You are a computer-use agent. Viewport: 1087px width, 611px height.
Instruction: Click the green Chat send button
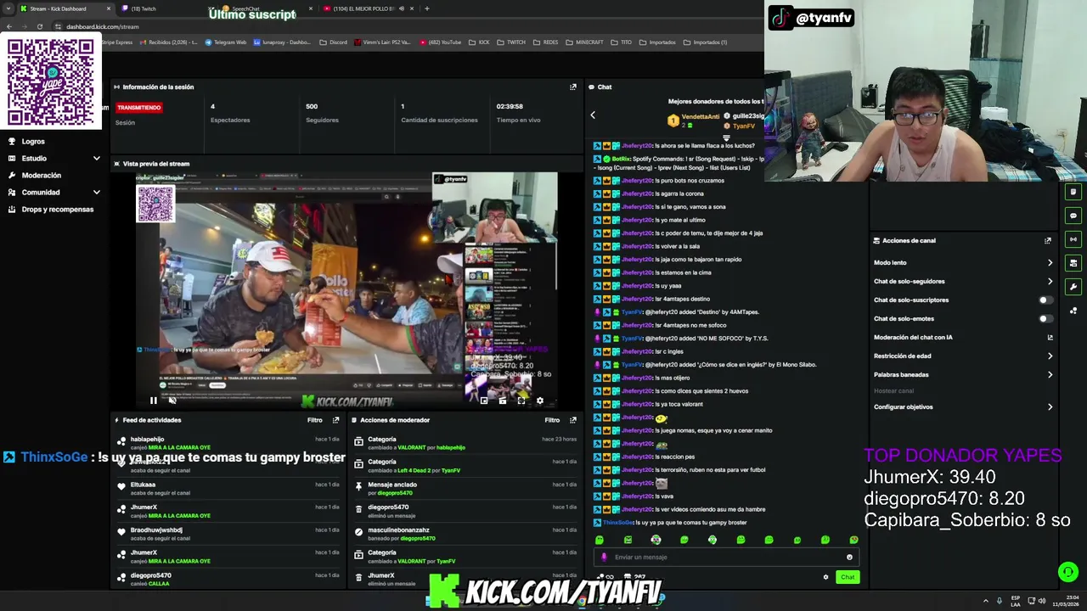coord(848,577)
